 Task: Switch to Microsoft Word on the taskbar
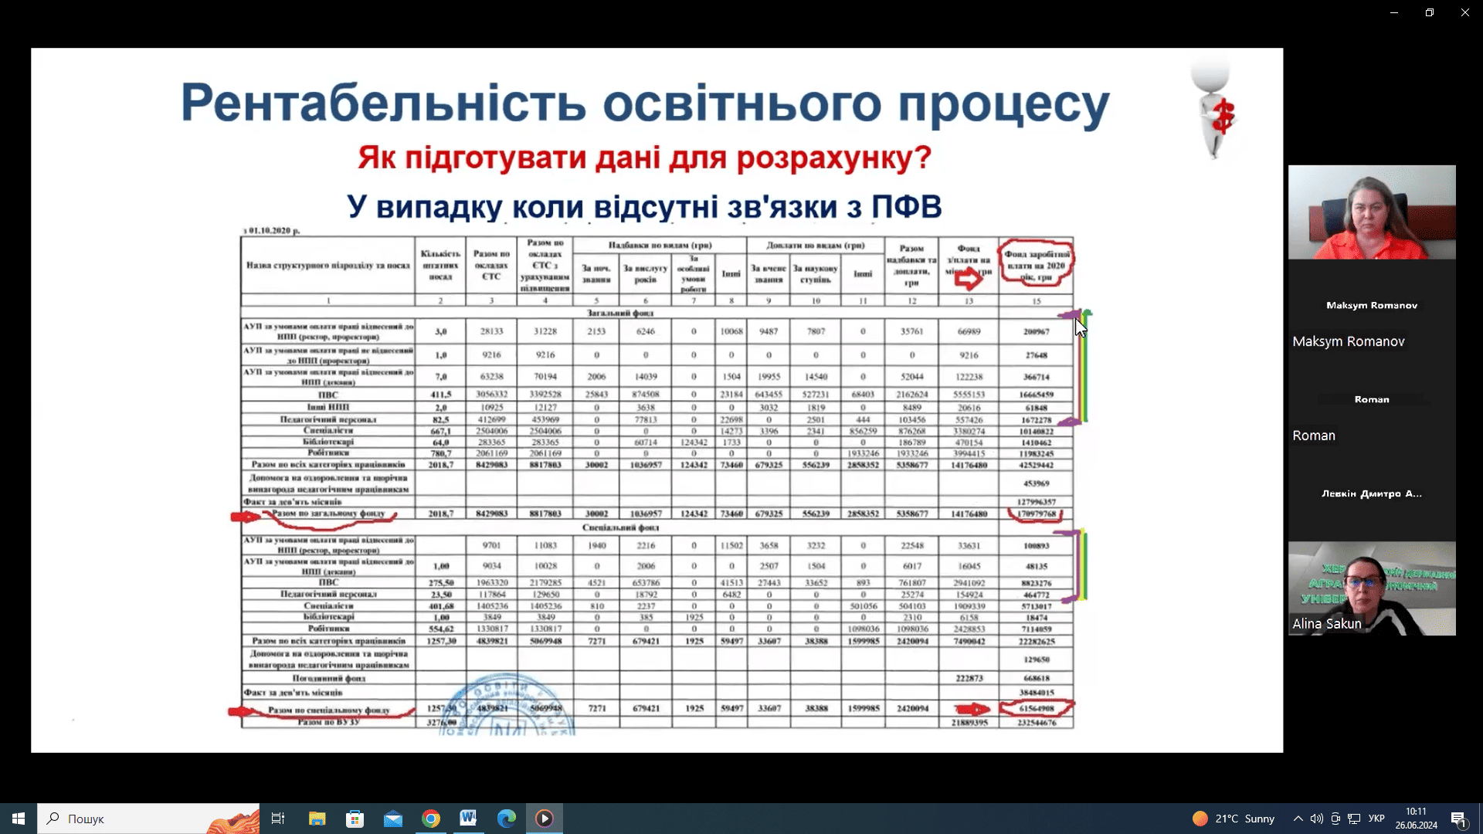(x=468, y=819)
